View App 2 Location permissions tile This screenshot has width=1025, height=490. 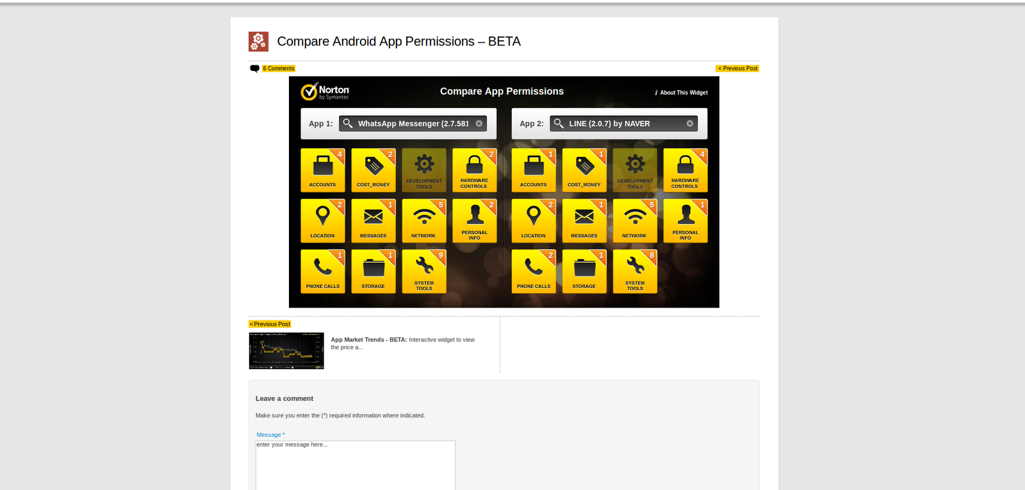534,221
